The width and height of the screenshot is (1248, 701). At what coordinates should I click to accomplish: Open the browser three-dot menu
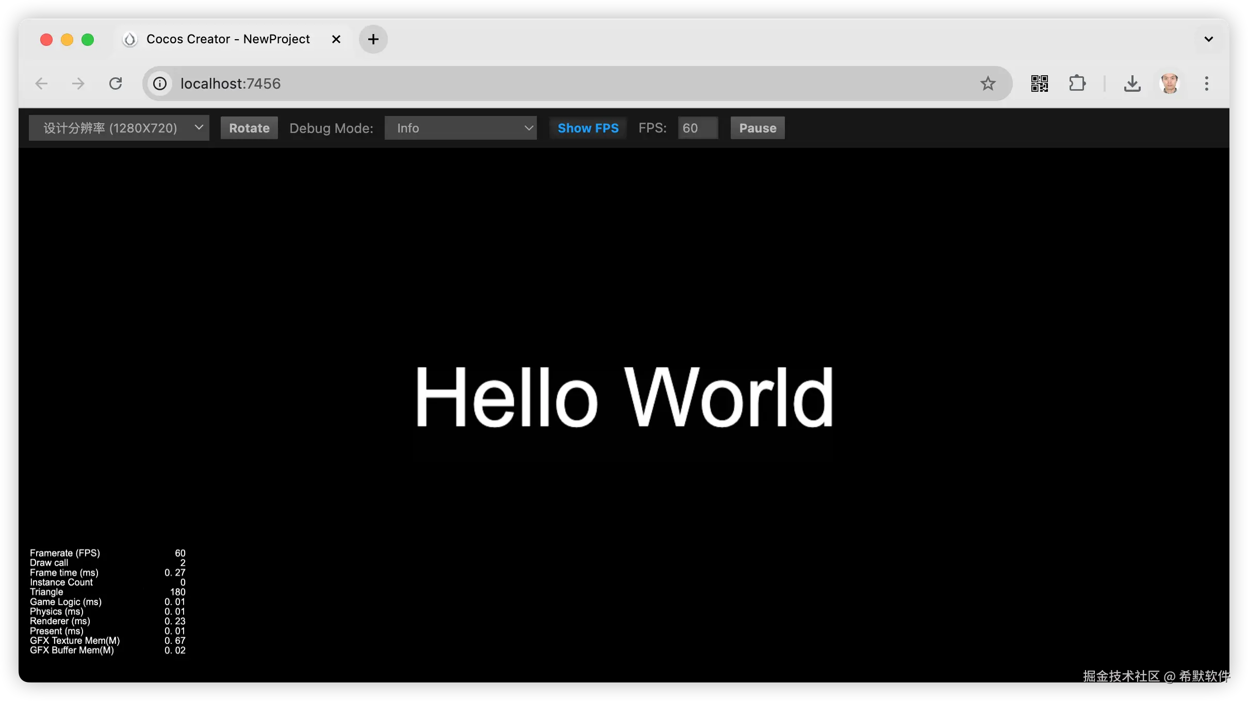pyautogui.click(x=1206, y=84)
